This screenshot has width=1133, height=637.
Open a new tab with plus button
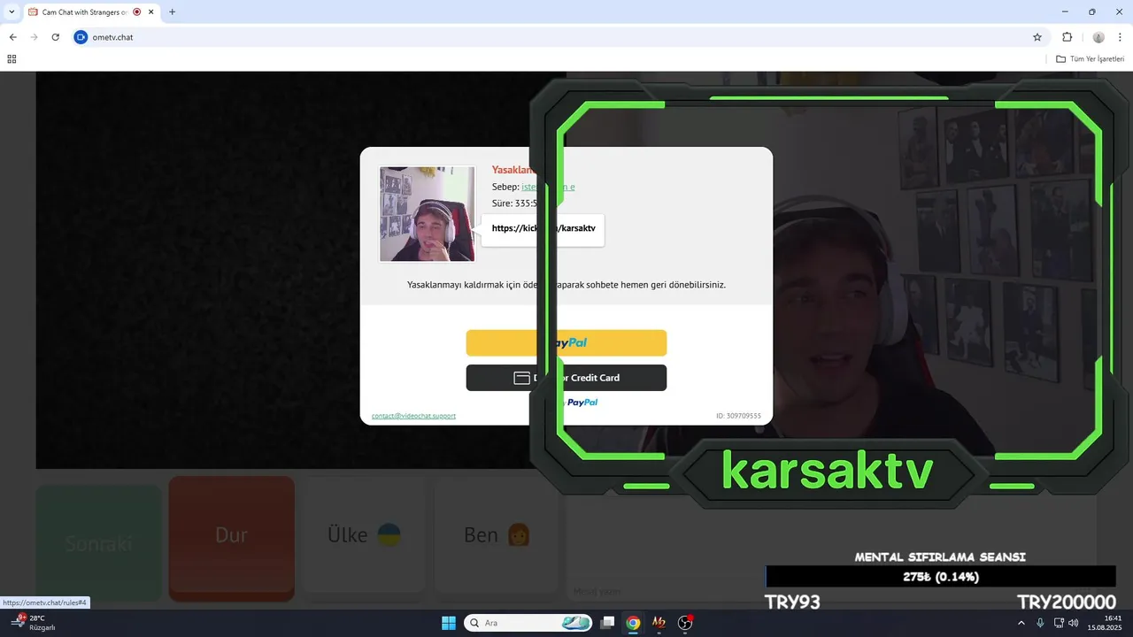[x=172, y=12]
